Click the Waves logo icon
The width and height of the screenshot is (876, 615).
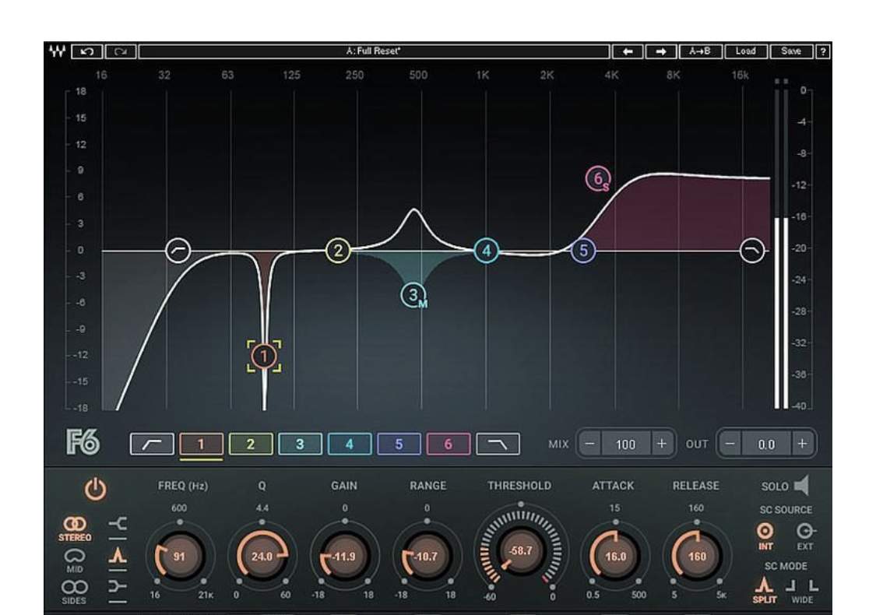pos(56,51)
